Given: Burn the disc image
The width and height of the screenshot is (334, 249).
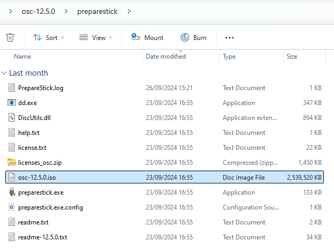Looking at the screenshot, I should tap(193, 37).
